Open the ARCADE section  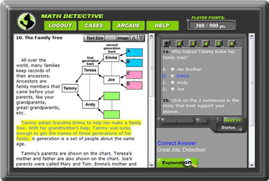tap(128, 25)
